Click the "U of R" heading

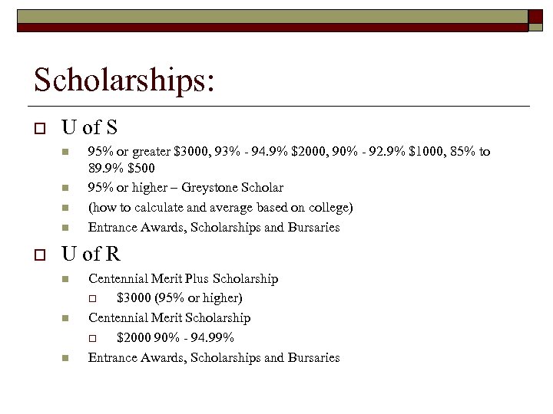[x=91, y=254]
